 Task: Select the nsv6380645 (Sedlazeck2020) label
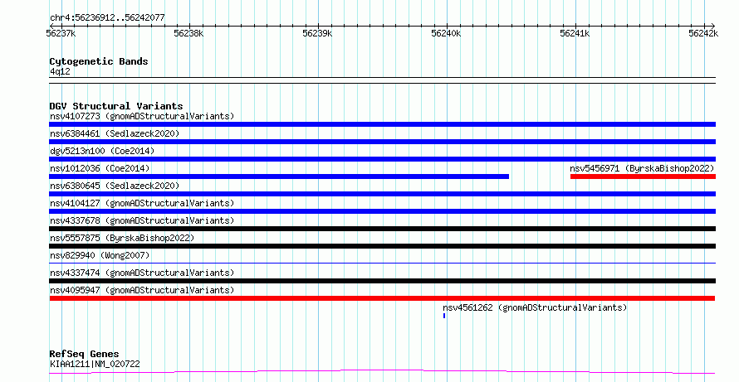[115, 186]
